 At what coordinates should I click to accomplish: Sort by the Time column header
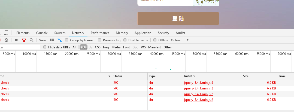point(286,76)
